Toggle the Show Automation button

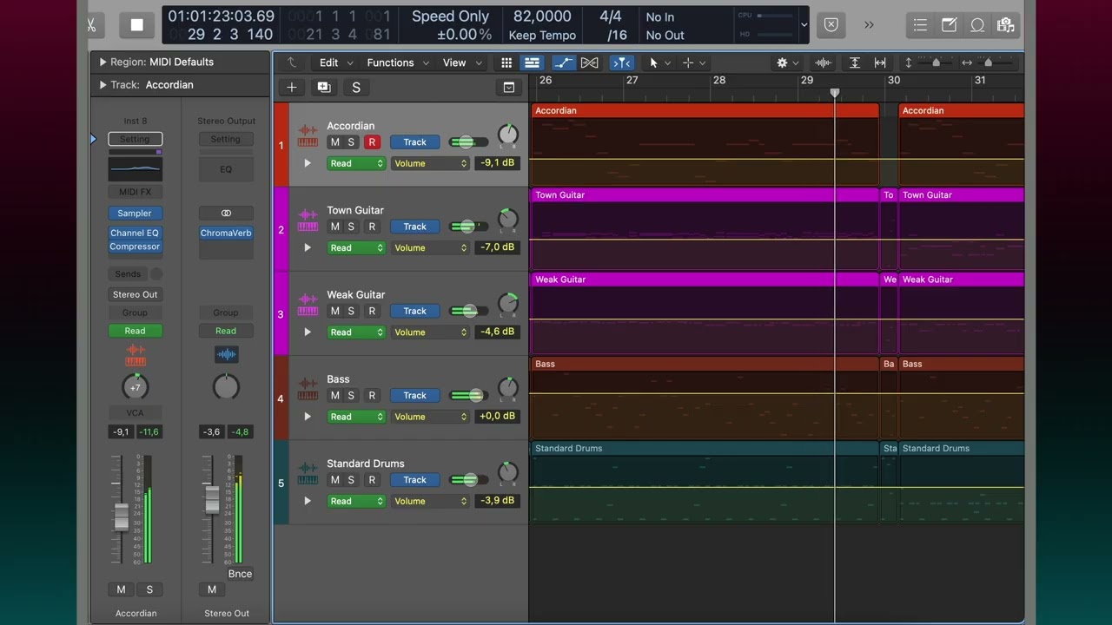click(x=563, y=62)
